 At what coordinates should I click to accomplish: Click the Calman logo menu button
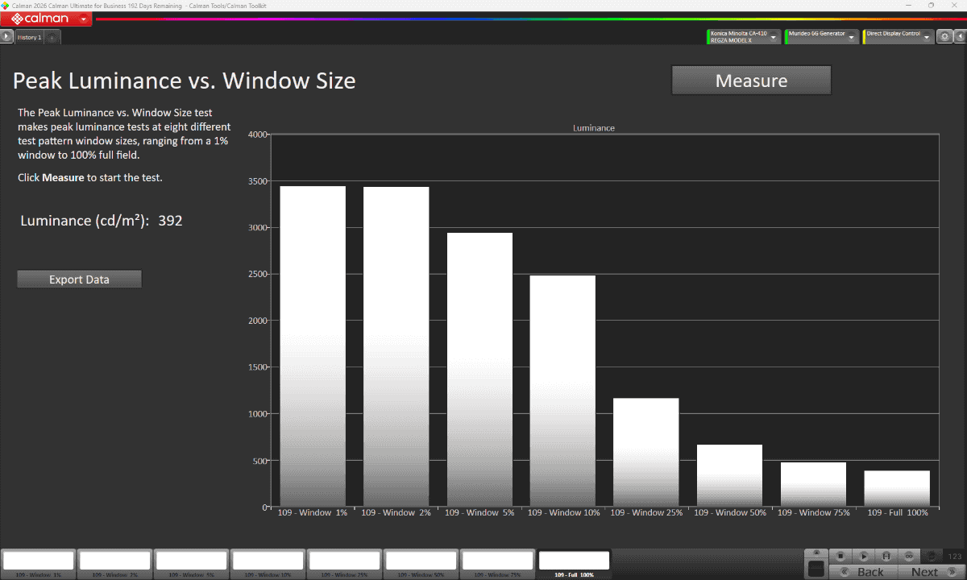(x=46, y=19)
